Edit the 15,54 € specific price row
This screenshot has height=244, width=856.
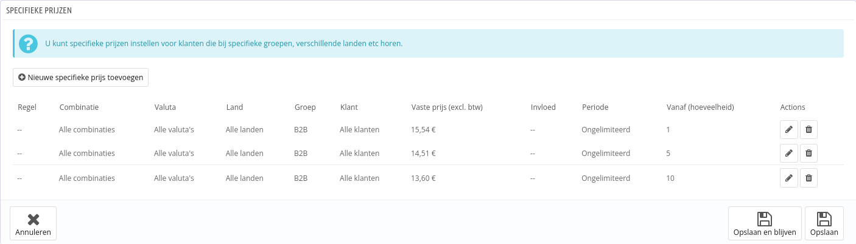[788, 129]
